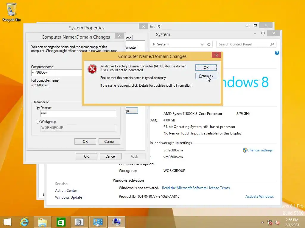Click the 64-bit Operating System text
The width and height of the screenshot is (305, 228).
(199, 126)
